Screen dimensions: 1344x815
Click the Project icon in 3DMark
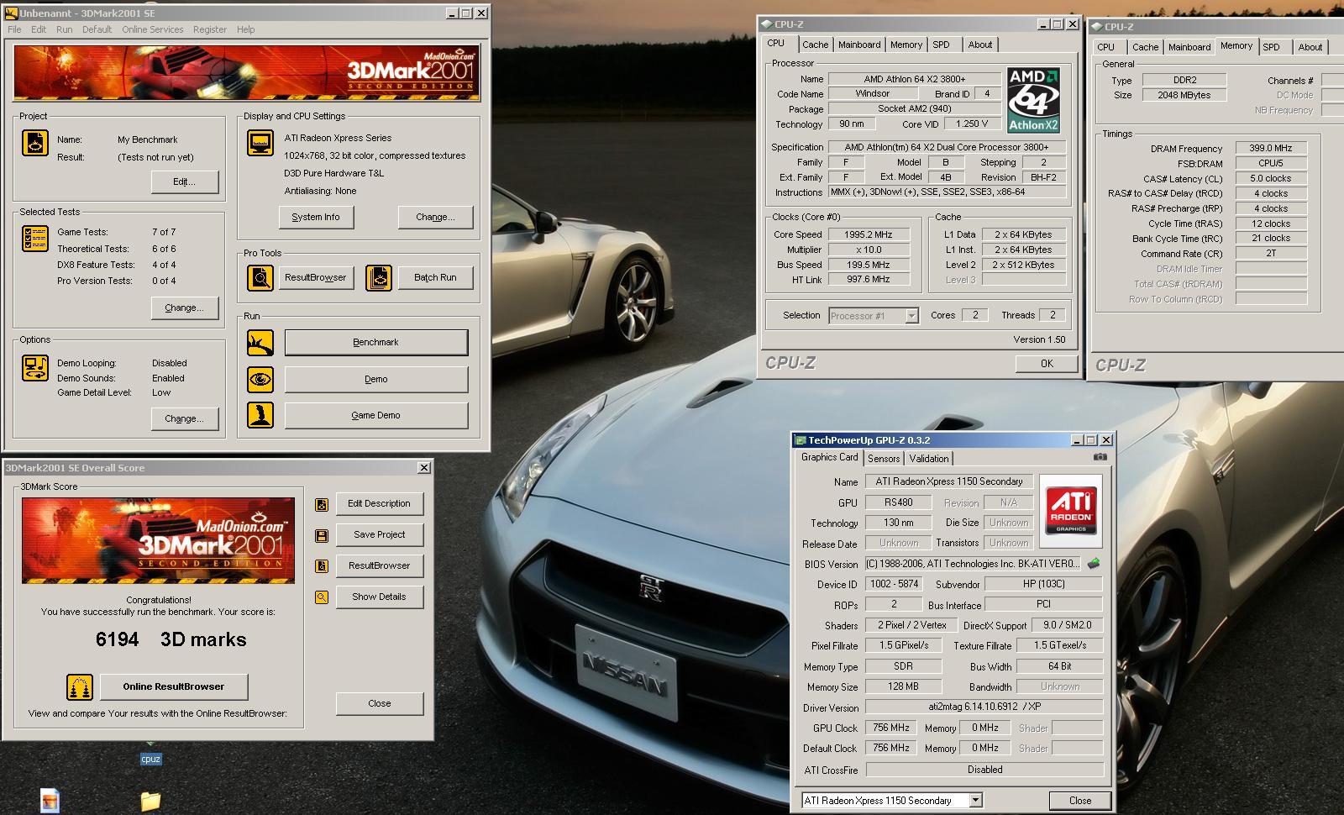[x=35, y=143]
